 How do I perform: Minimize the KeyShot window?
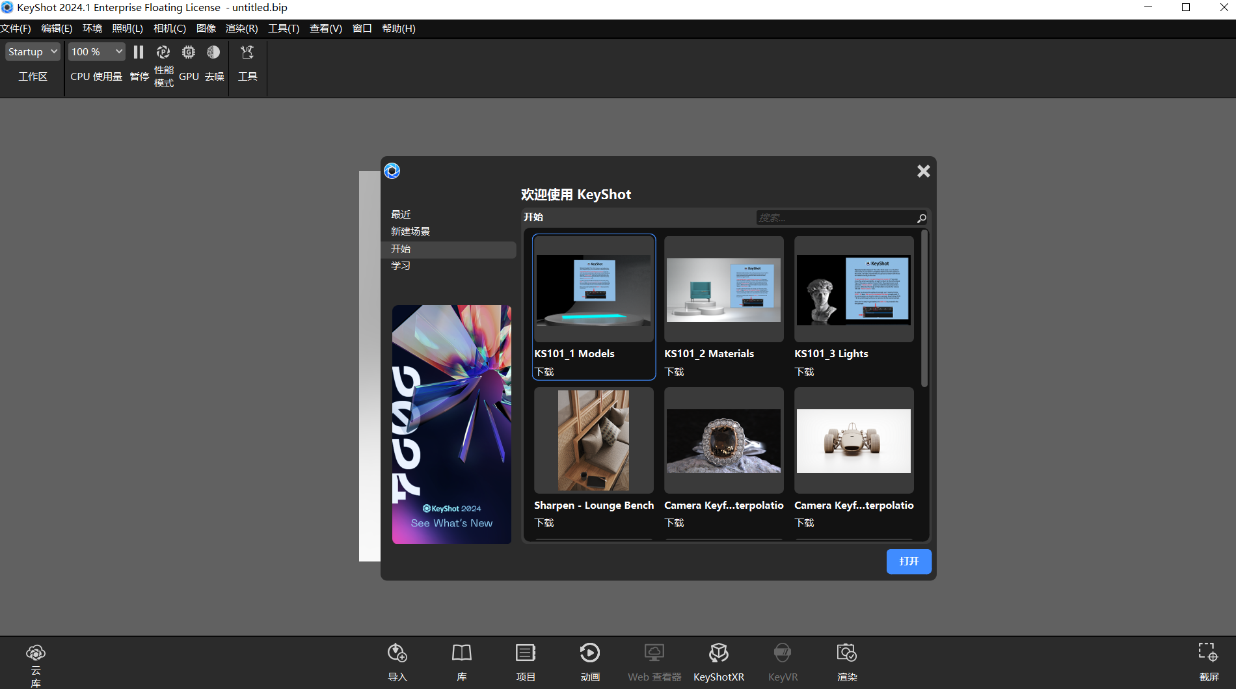point(1148,8)
